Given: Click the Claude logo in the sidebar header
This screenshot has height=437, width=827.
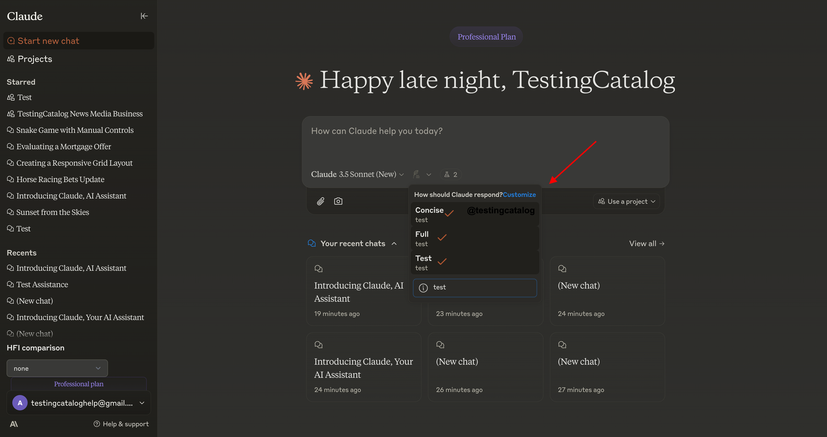Looking at the screenshot, I should (25, 16).
